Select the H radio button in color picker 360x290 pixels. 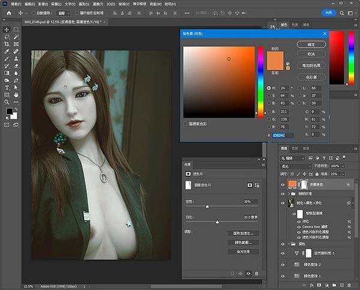[269, 88]
